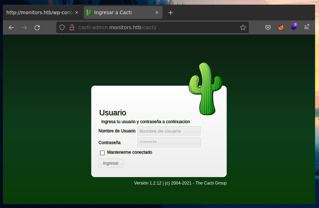Reload the Cacti login page
The width and height of the screenshot is (319, 208).
tap(37, 27)
